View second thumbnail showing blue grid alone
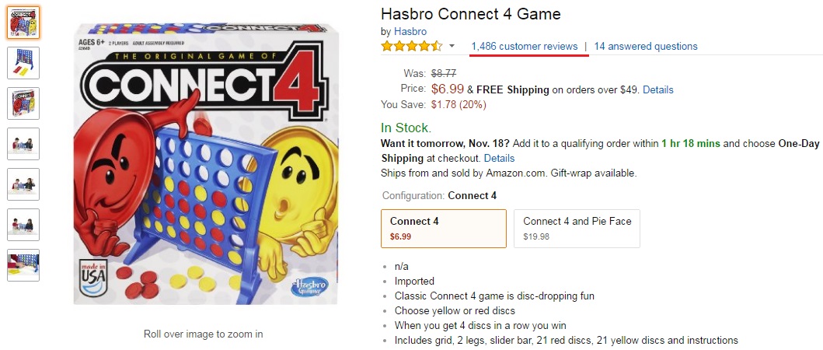 coord(23,63)
